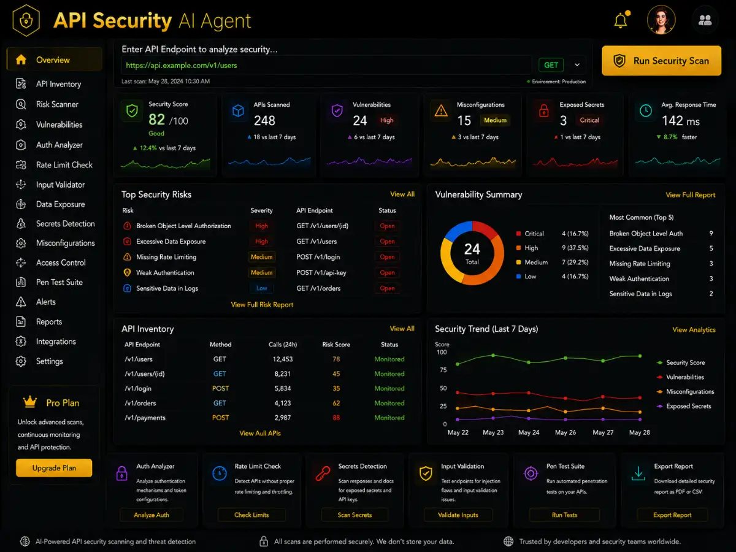736x552 pixels.
Task: Click the hexagon lock app logo
Action: (26, 20)
